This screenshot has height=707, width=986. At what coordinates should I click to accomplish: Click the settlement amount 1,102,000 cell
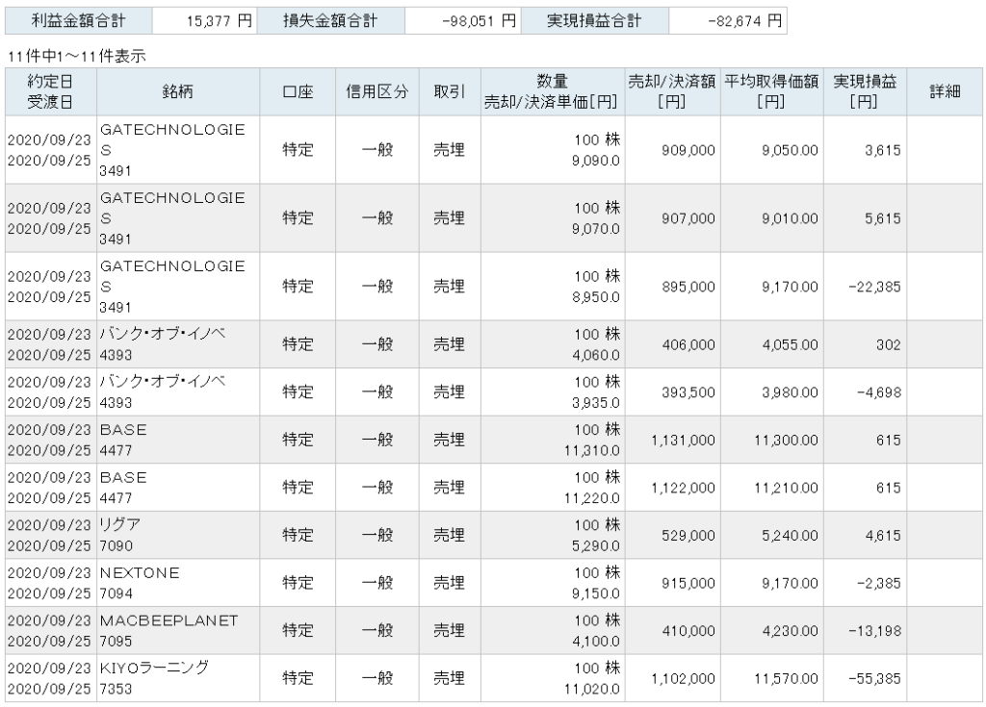672,679
